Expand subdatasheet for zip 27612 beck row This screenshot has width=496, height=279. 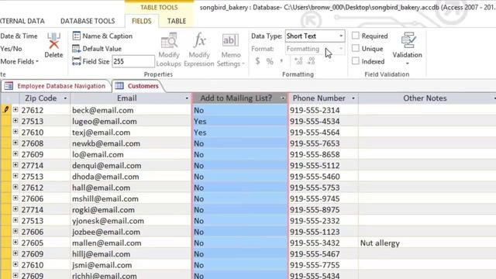[15, 110]
